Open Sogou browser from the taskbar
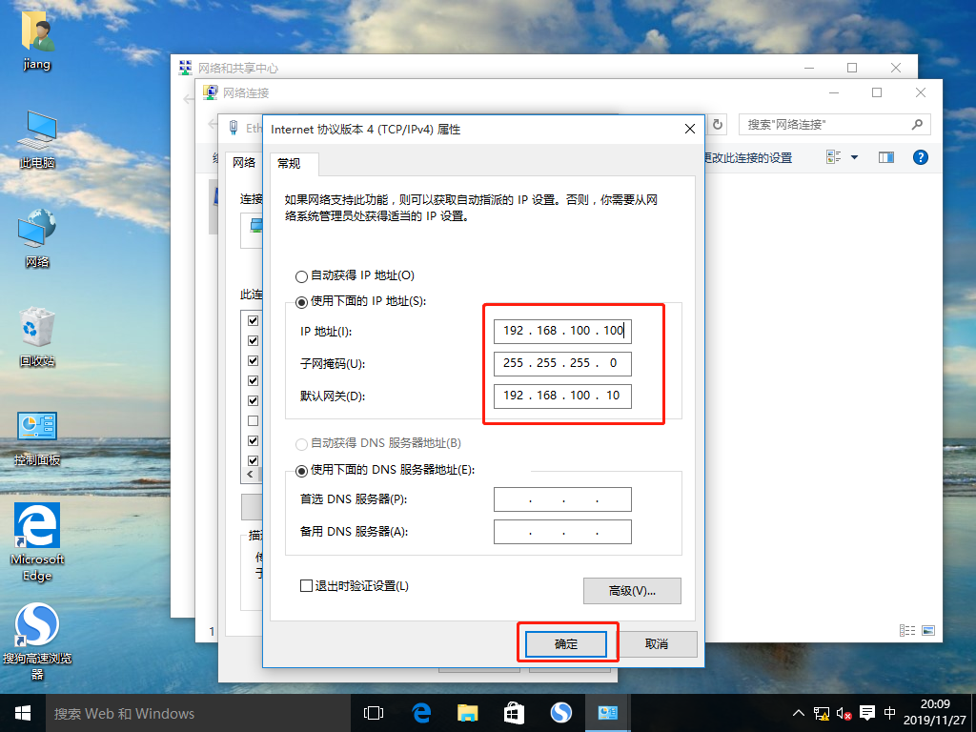The height and width of the screenshot is (732, 976). (560, 713)
